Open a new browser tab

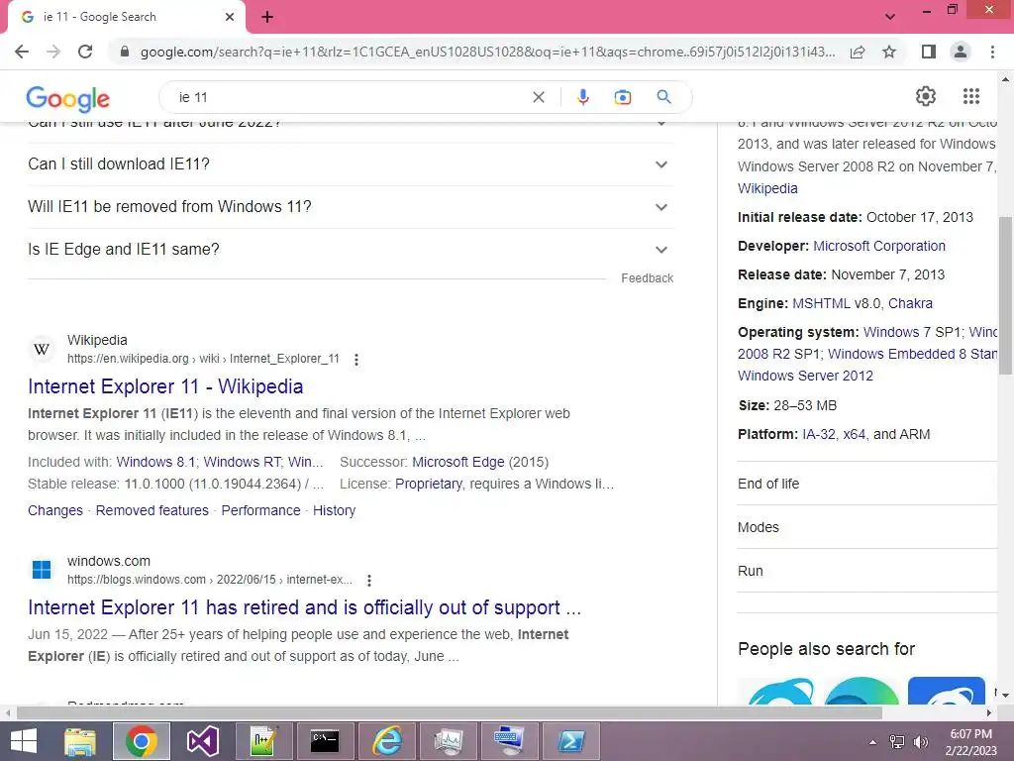pyautogui.click(x=267, y=17)
